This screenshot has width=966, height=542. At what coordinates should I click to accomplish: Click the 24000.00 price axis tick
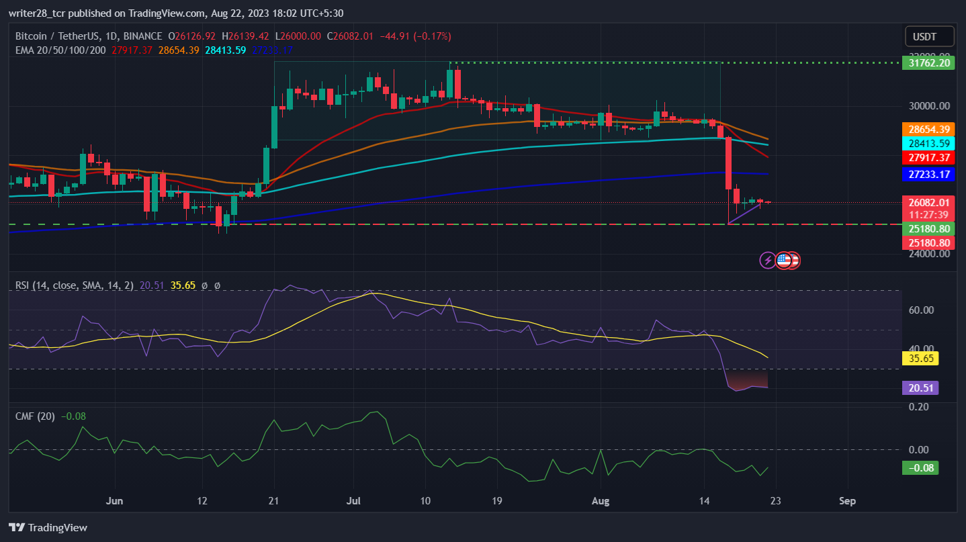tap(930, 254)
